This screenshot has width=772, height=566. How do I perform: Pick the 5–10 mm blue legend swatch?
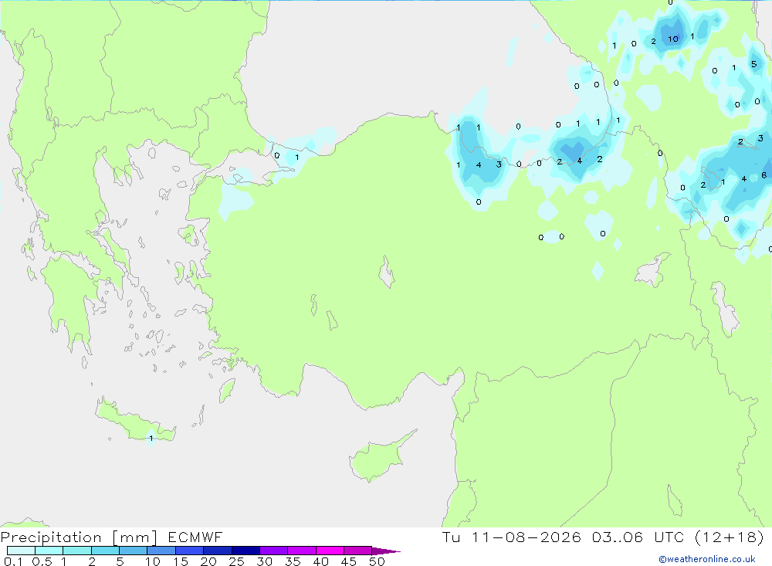(x=133, y=551)
